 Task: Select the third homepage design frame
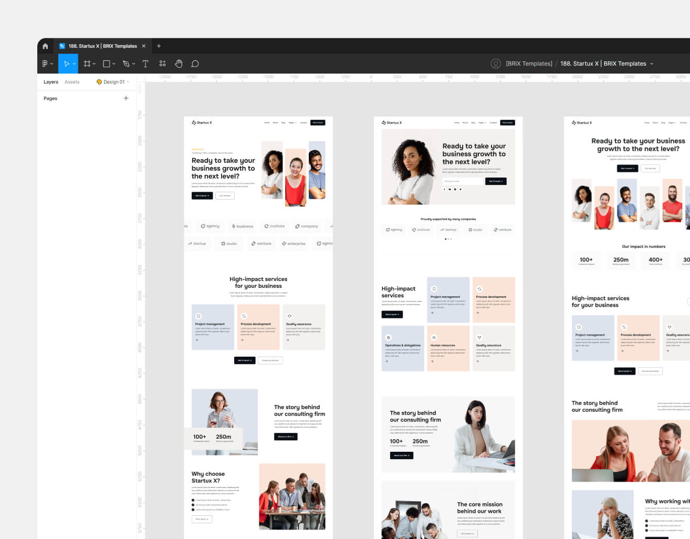coord(627,327)
